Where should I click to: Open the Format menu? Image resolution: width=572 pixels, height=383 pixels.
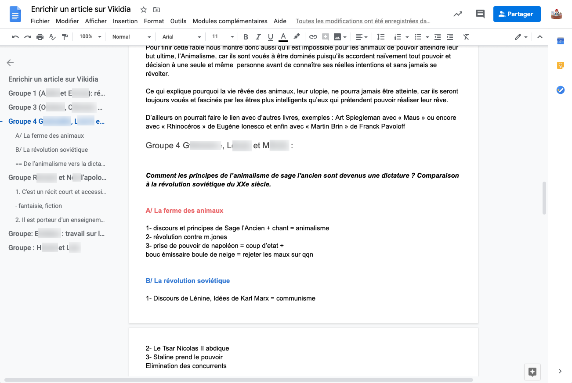point(154,21)
